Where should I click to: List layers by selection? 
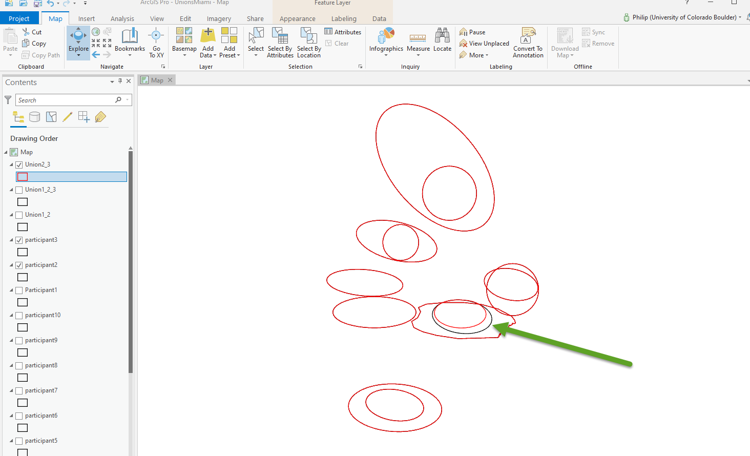pos(51,117)
